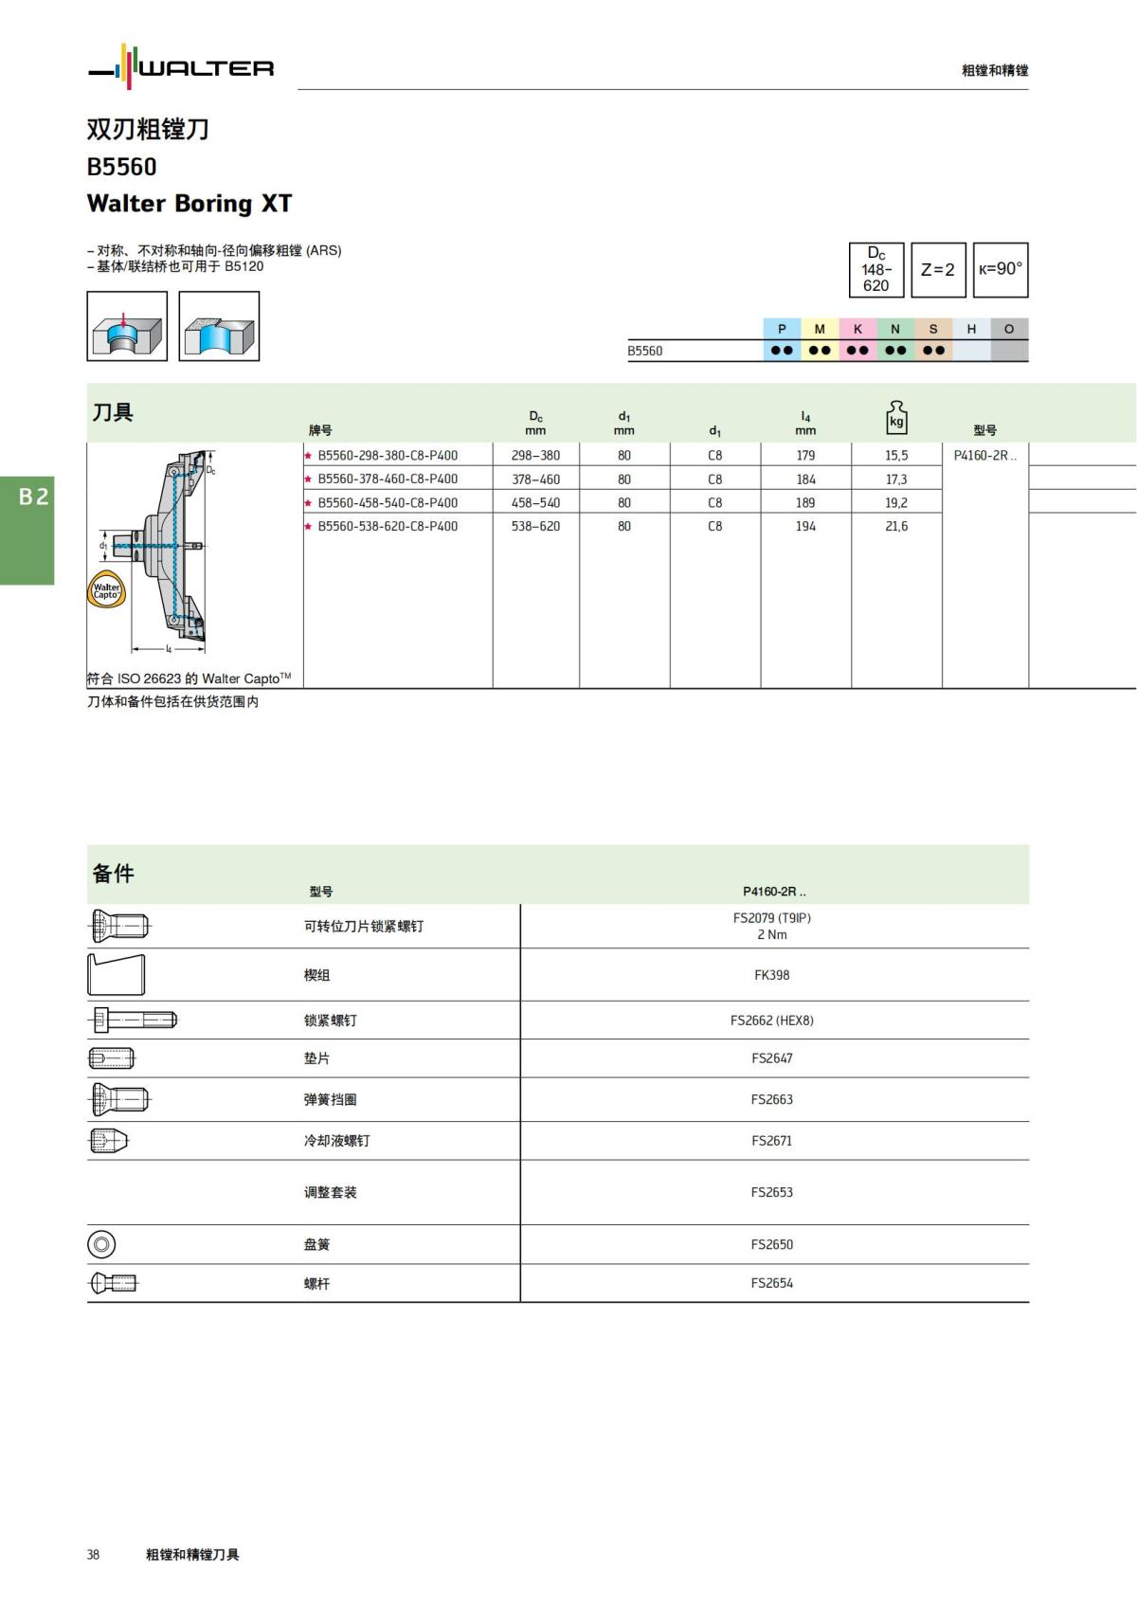Screen dimensions: 1137x1608
Task: Click the shim FS2647 drawing
Action: click(112, 1058)
